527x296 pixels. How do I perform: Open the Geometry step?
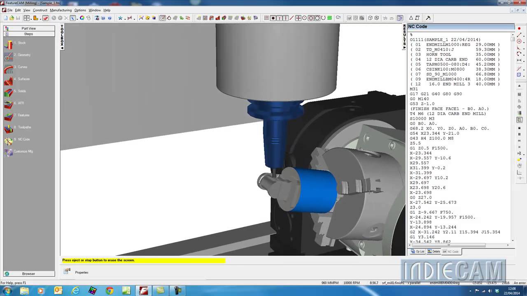(17, 55)
